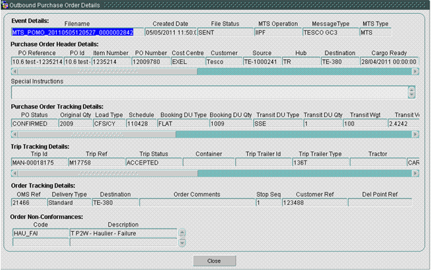
Task: Click the empty Del Point Ref field
Action: pos(380,203)
